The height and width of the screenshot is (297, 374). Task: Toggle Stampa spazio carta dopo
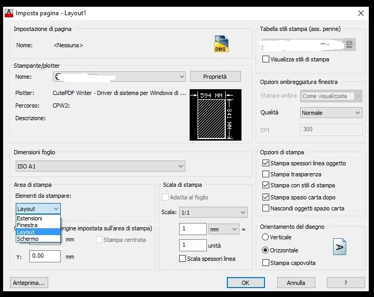point(266,197)
